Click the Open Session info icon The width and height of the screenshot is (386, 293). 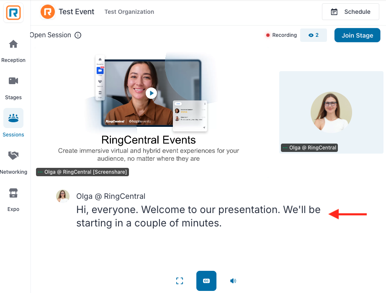(x=78, y=35)
